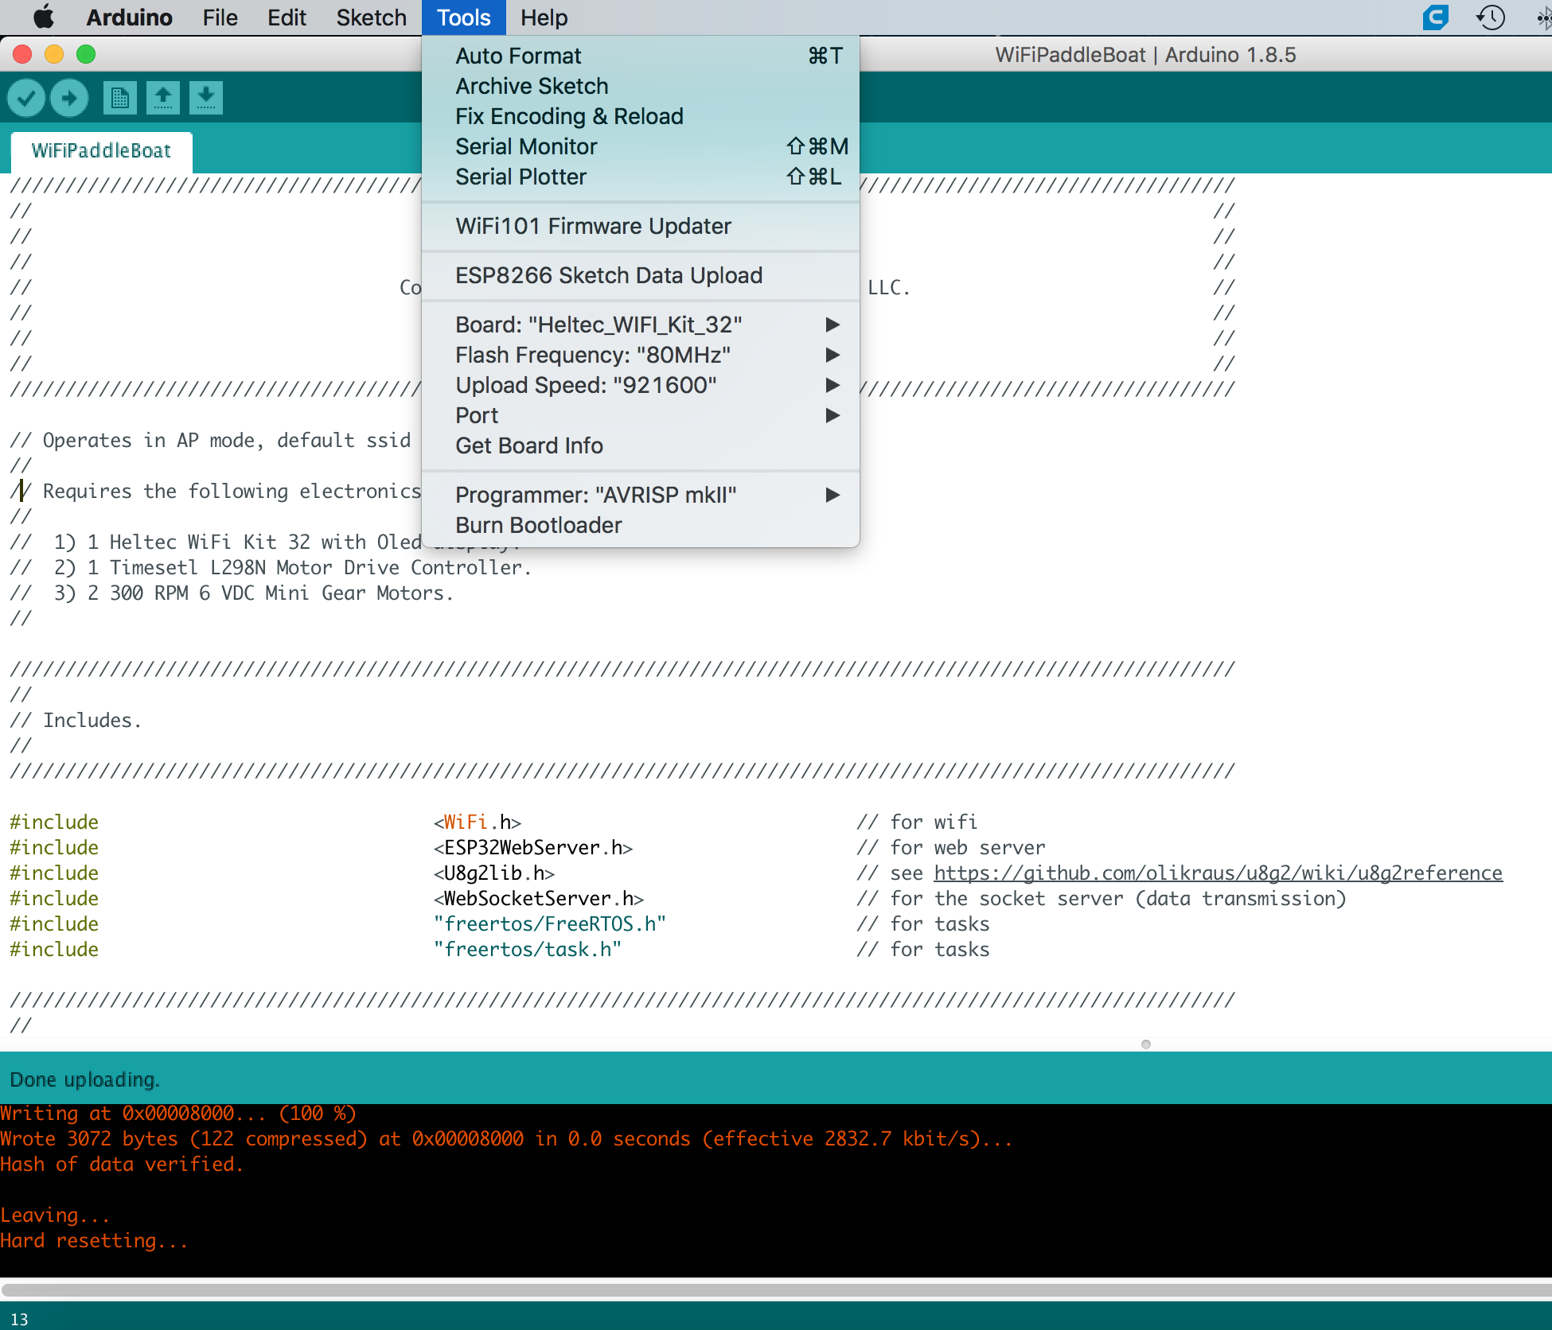Click the Timesetl L298N Motor Drive comment
This screenshot has width=1552, height=1330.
(271, 567)
